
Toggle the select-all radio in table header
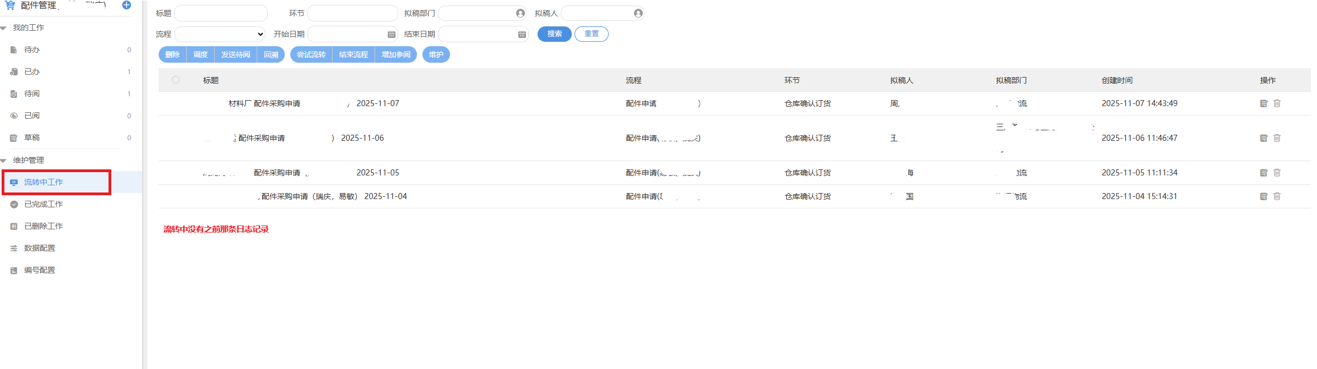(176, 80)
